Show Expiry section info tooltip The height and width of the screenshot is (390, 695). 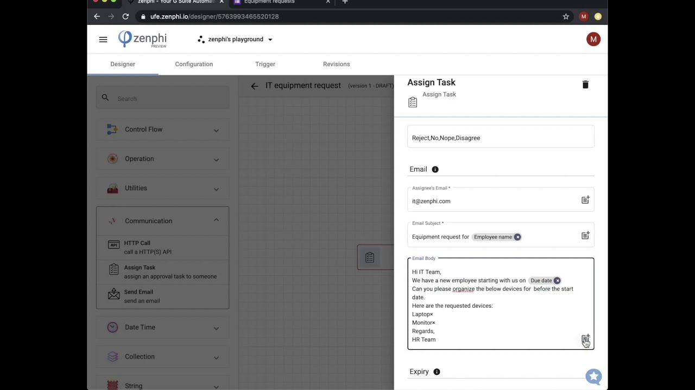(437, 372)
